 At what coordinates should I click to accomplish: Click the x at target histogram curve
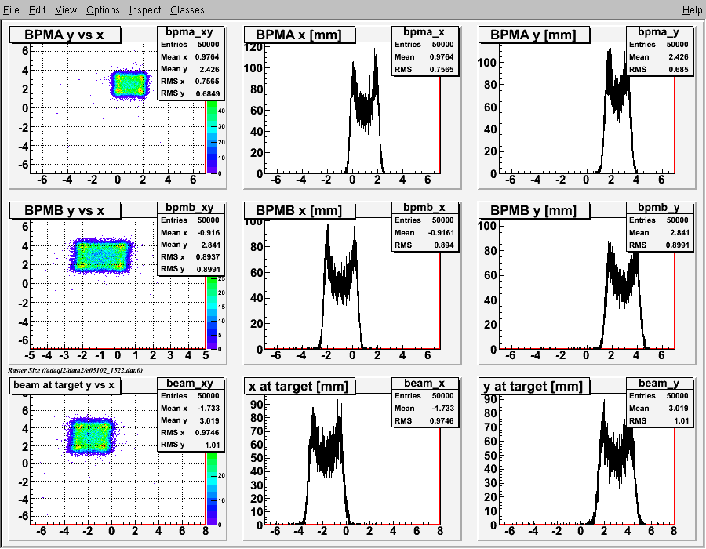coord(326,464)
